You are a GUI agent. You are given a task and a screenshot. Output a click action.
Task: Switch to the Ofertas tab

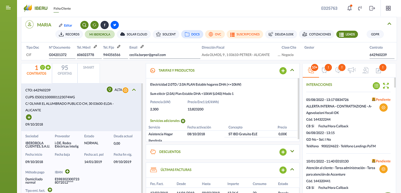[65, 70]
